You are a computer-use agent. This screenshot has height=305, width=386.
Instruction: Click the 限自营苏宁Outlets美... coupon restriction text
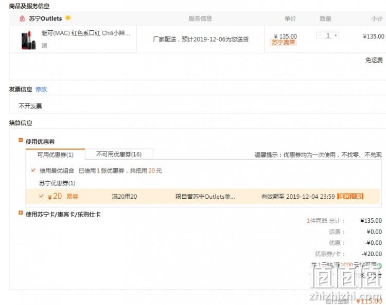coord(205,197)
